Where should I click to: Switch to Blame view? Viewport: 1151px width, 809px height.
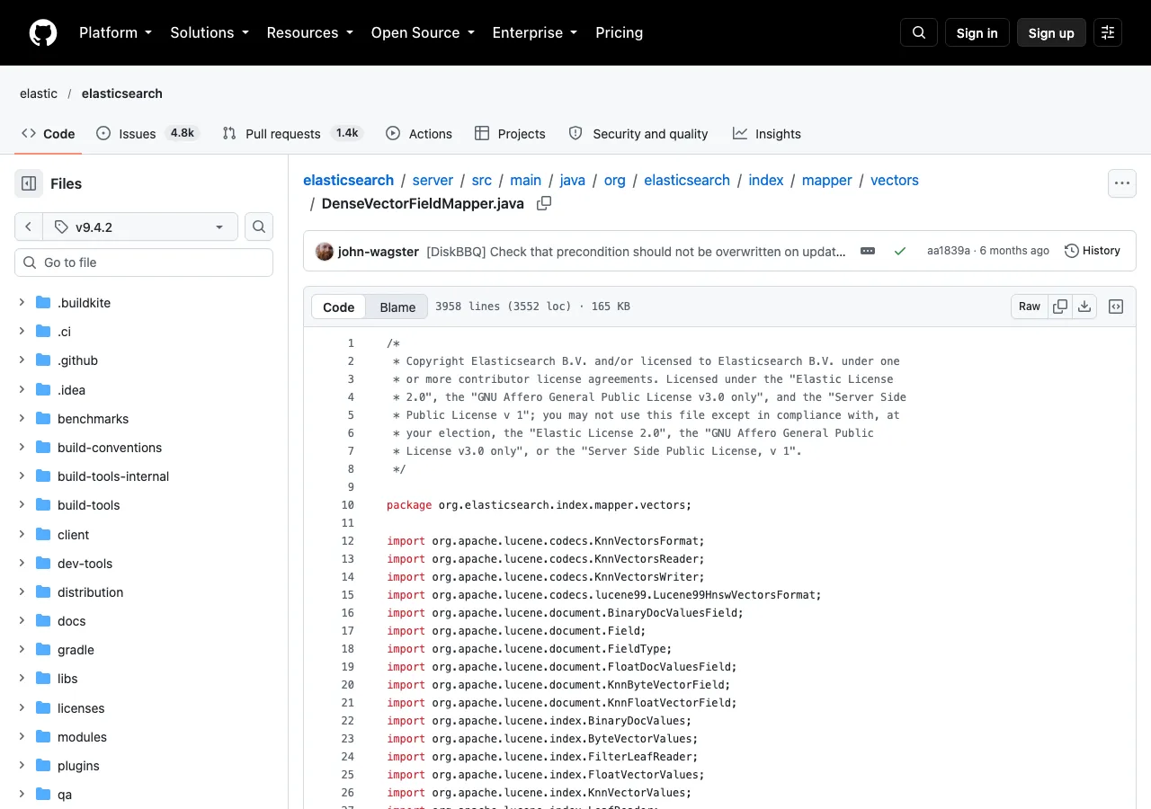(x=397, y=307)
